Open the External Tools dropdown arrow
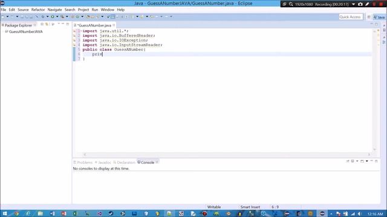This screenshot has height=217, width=387. [x=67, y=17]
